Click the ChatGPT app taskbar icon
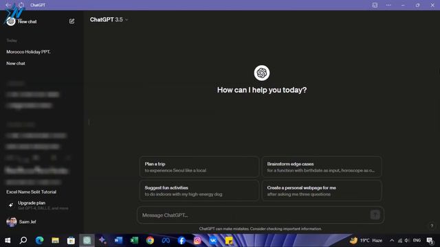Image resolution: width=440 pixels, height=247 pixels. (87, 240)
